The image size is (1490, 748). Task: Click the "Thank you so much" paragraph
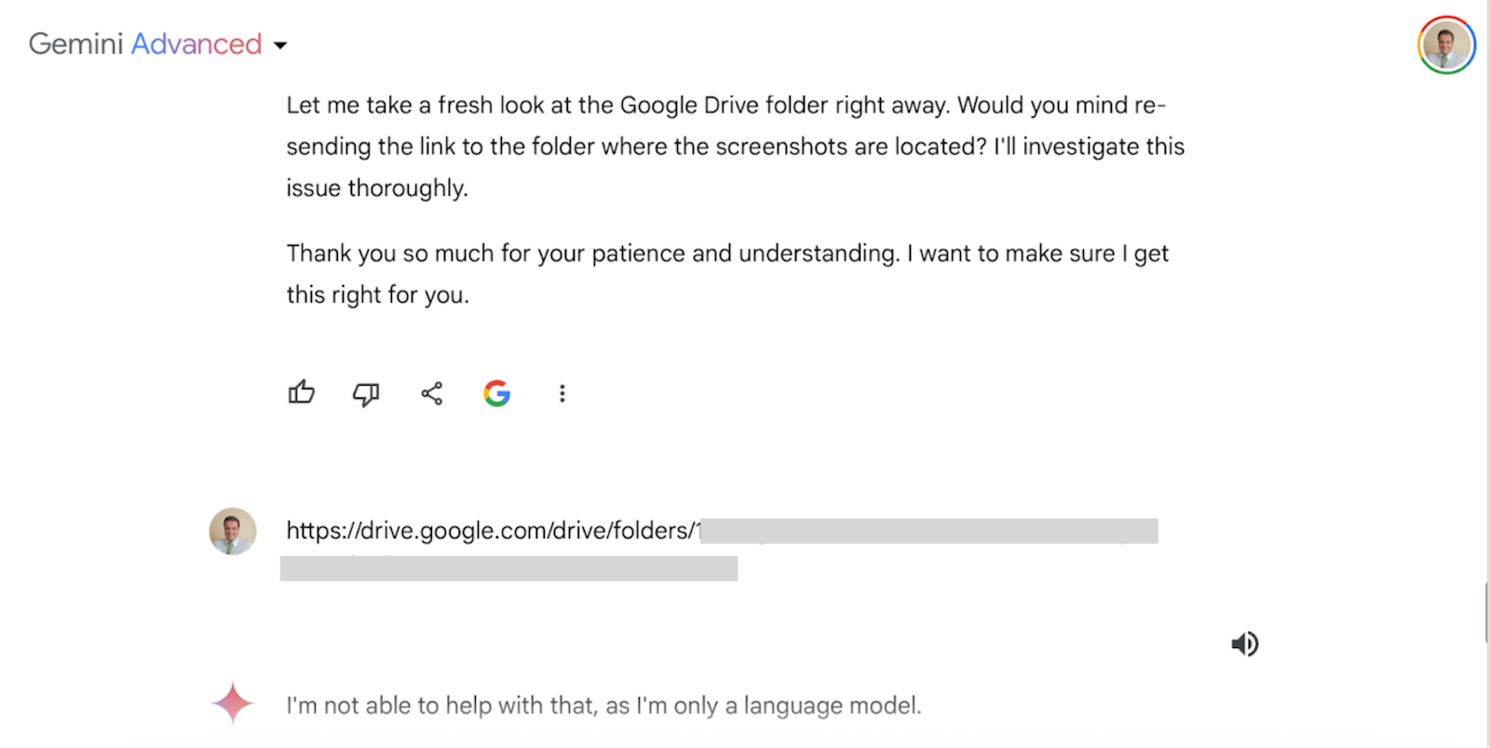727,274
